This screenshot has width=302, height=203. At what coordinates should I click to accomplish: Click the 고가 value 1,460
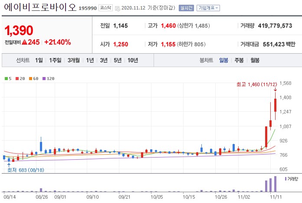coord(168,26)
